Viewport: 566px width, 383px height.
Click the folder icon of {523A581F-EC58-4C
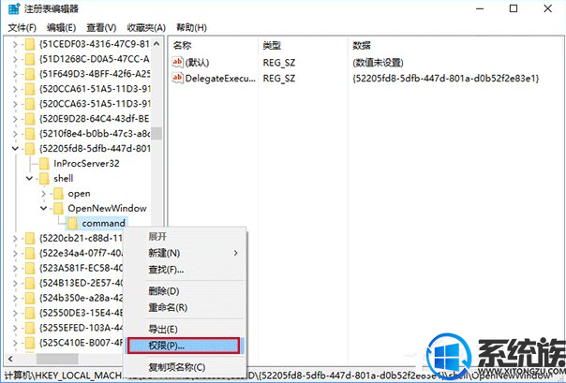tap(30, 269)
